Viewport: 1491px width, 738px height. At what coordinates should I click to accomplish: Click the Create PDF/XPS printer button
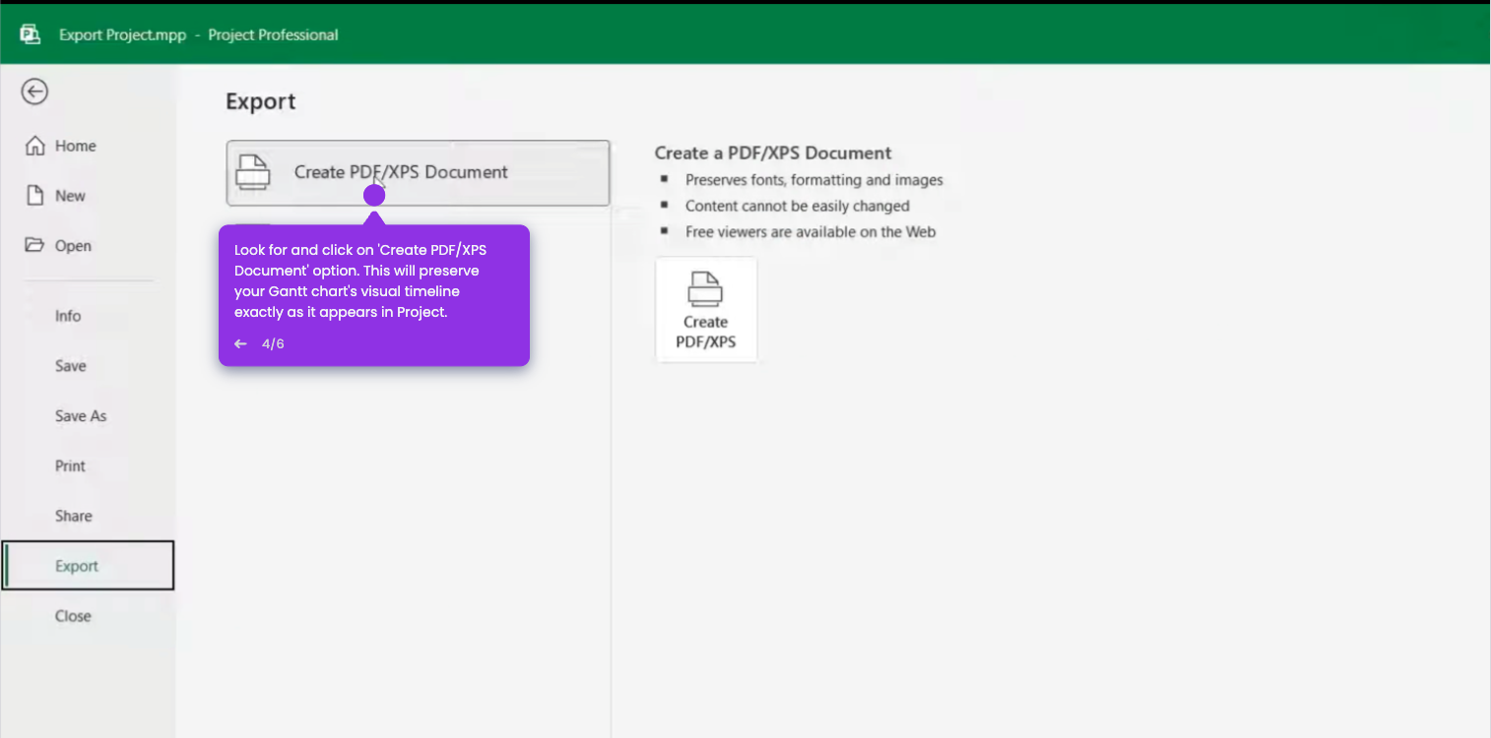click(x=706, y=309)
